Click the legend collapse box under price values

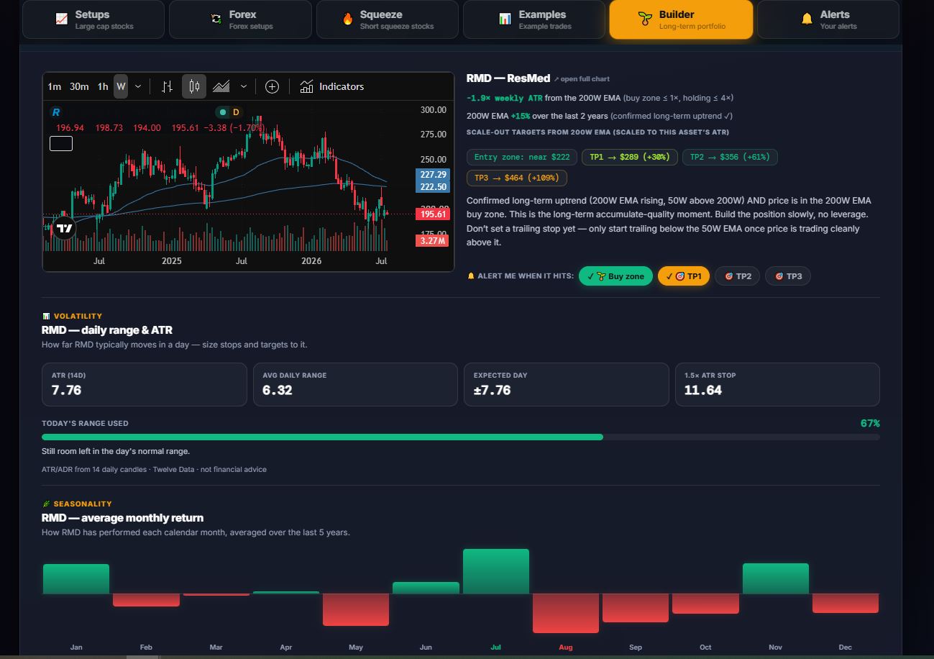click(x=61, y=144)
